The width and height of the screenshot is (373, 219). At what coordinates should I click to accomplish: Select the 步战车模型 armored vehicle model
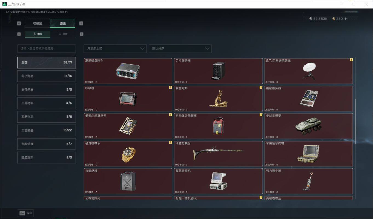(309, 126)
